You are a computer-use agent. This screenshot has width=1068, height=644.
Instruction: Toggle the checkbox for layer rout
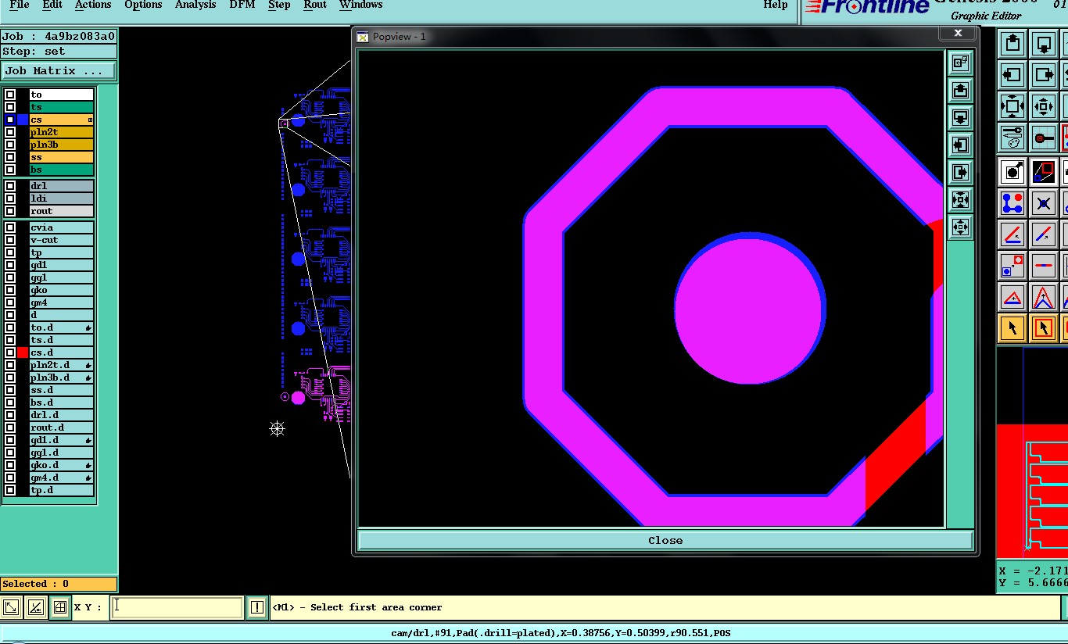[10, 211]
